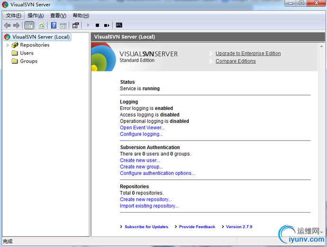Click the Stop service square icon
327x247 pixels.
97,25
